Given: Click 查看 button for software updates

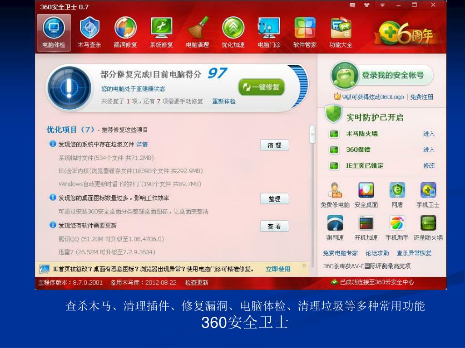Looking at the screenshot, I should [274, 227].
